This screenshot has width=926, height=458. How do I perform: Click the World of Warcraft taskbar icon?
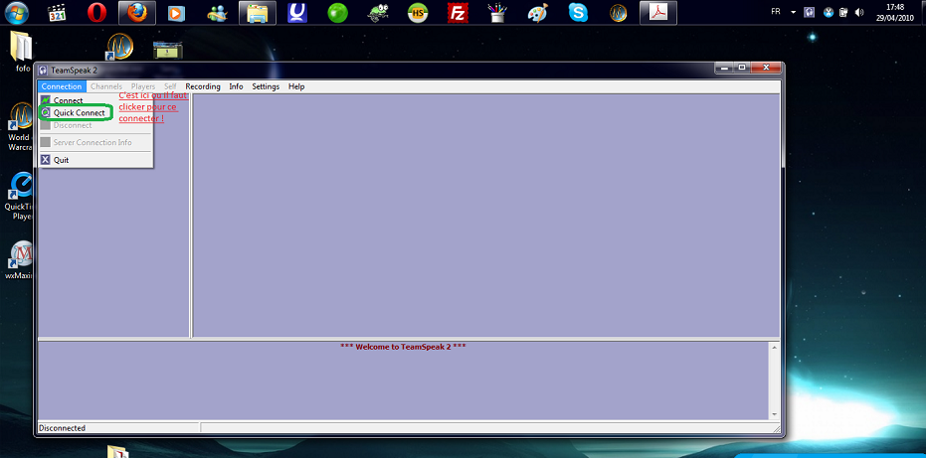pos(619,12)
